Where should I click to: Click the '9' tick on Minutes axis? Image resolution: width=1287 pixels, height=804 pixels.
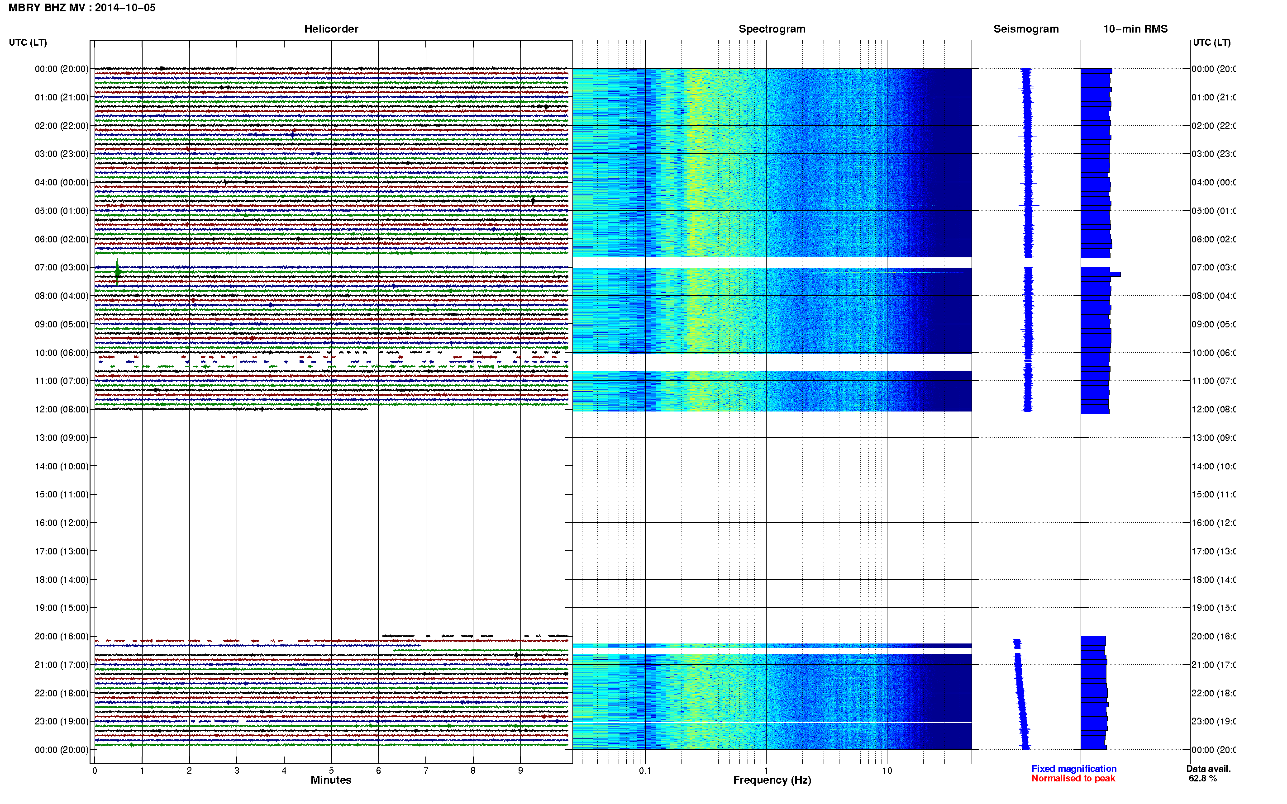tap(520, 771)
